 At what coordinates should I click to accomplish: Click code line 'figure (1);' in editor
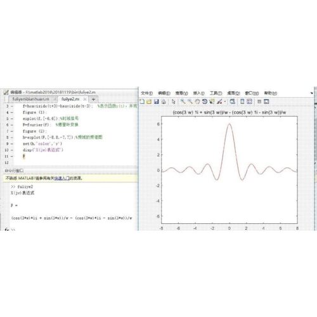[34, 112]
